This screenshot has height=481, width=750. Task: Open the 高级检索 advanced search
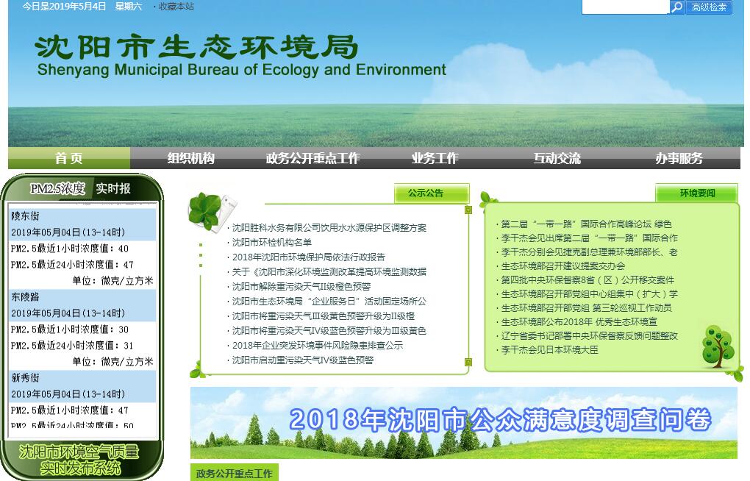(709, 7)
